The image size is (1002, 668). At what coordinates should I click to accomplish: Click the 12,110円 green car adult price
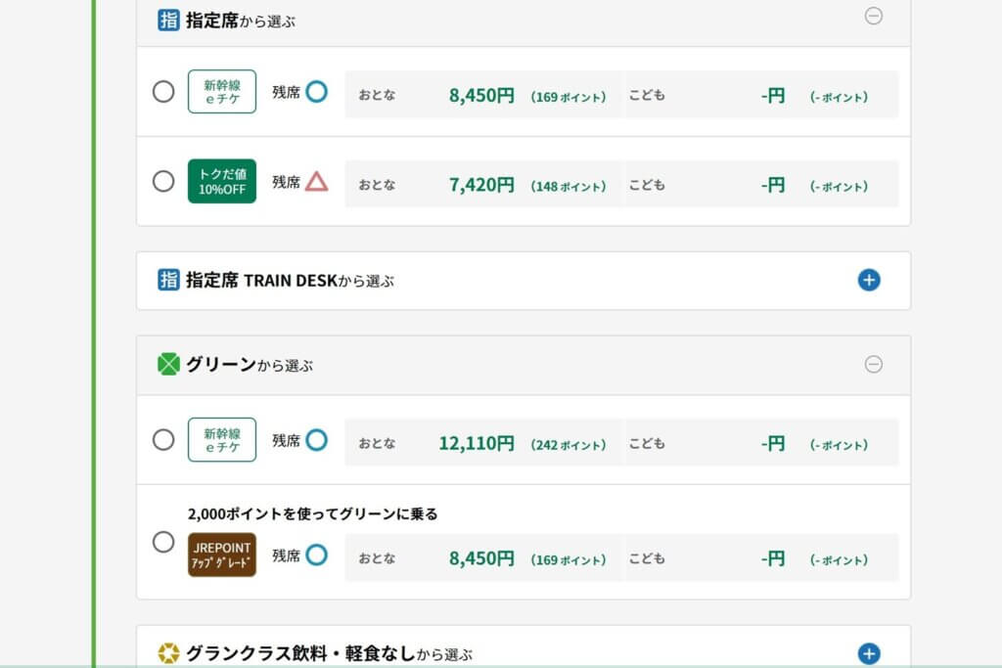point(476,443)
